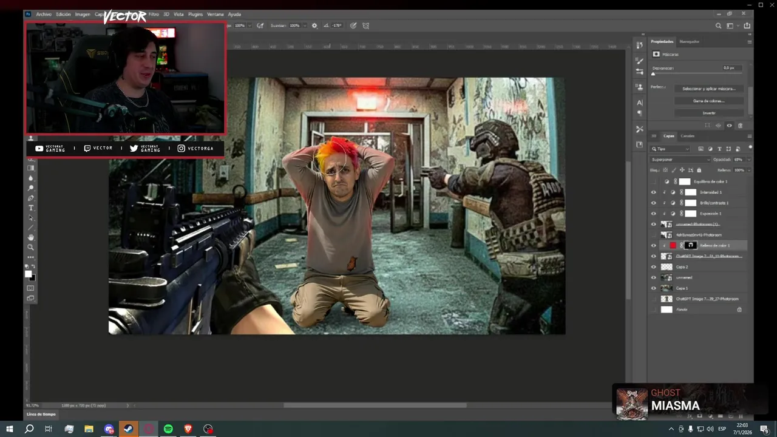Select the Blur drop tool
The width and height of the screenshot is (777, 437).
[31, 178]
